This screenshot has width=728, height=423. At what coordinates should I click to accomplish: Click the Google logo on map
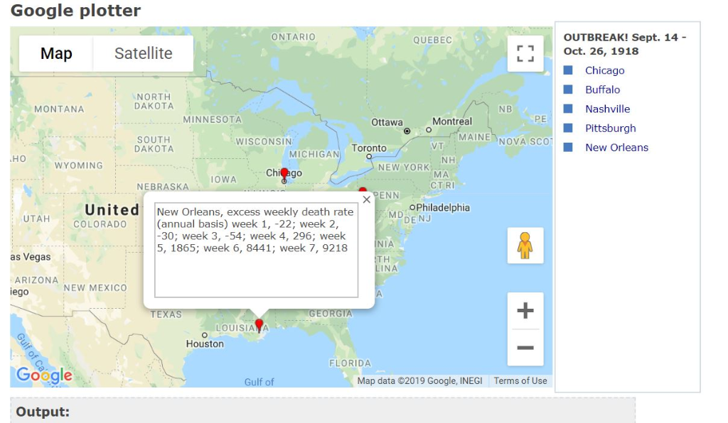pos(44,375)
